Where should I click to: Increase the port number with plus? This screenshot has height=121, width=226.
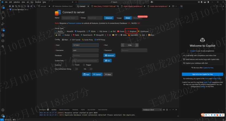click(x=137, y=45)
